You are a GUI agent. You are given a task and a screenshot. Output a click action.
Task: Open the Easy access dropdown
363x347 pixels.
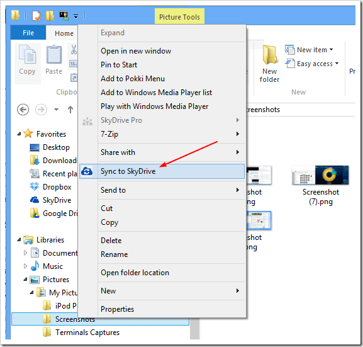click(311, 64)
